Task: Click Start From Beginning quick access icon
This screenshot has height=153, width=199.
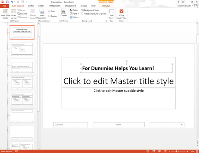Action: coord(23,2)
